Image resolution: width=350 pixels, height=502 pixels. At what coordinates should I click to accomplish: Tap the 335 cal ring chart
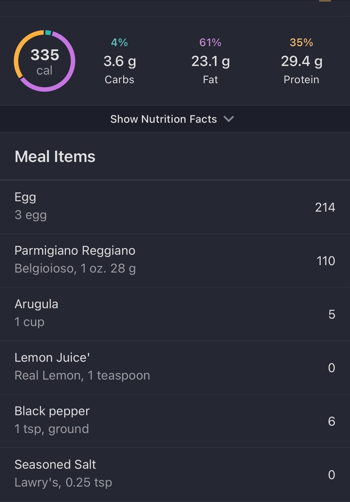point(44,61)
